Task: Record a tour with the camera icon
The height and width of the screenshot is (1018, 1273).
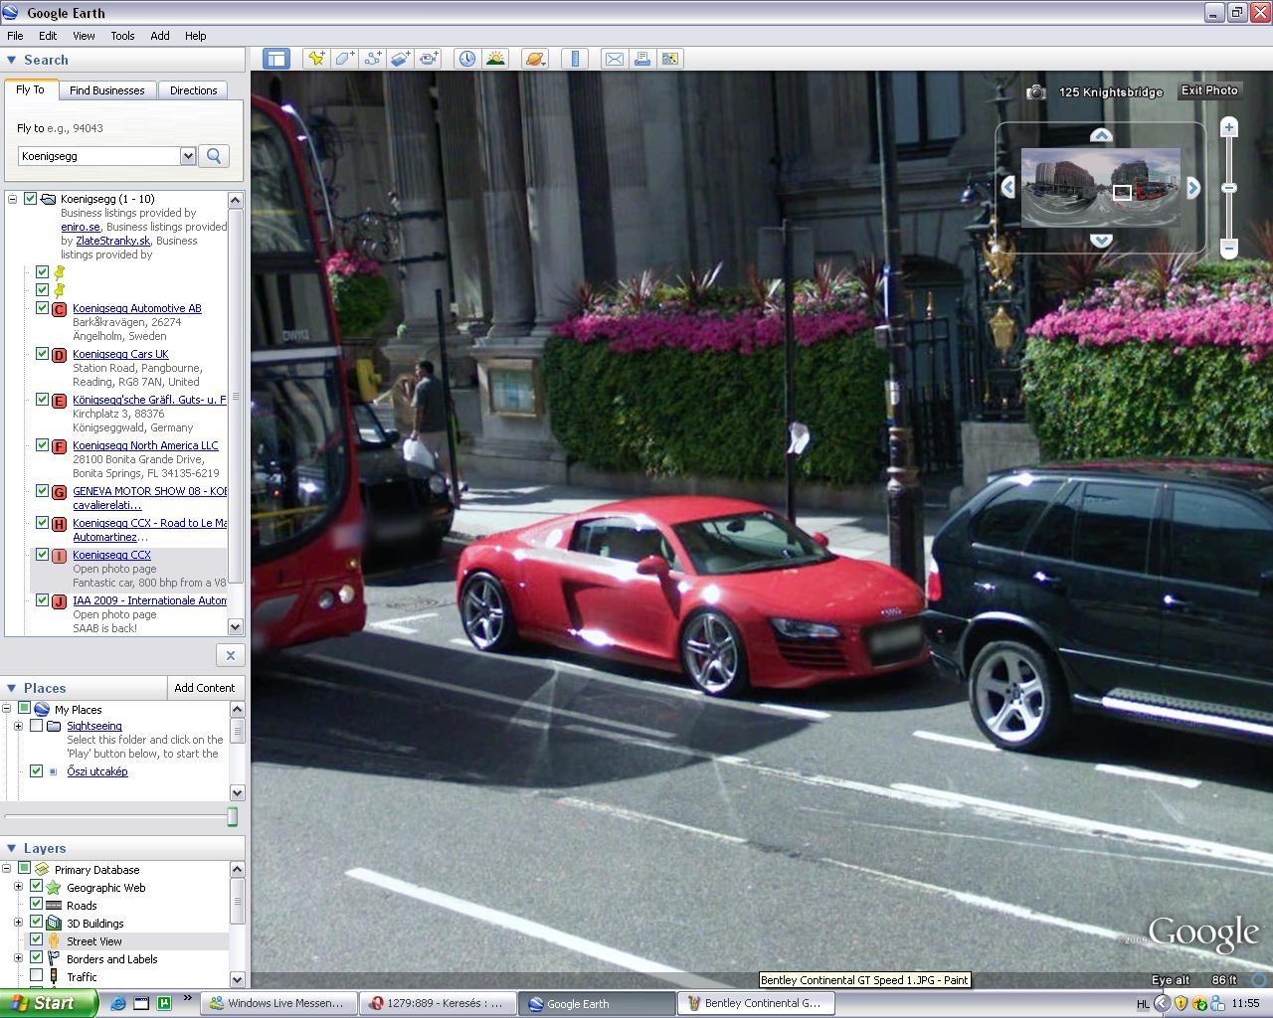Action: pyautogui.click(x=429, y=59)
